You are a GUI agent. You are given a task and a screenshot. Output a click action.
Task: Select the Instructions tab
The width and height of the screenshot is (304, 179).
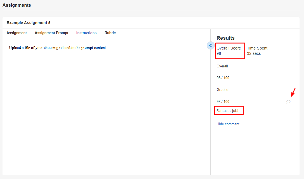[x=86, y=33]
